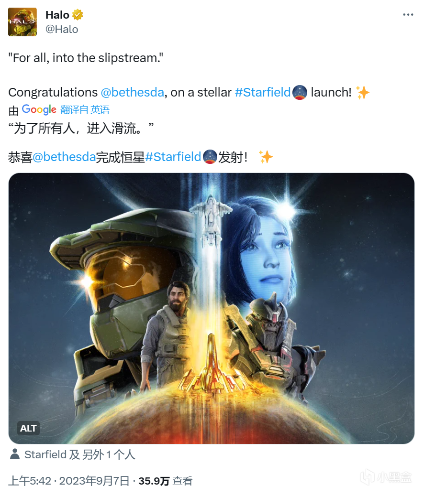The image size is (424, 497).
Task: Open the tweet timestamp 上午5:42 · 2023年9月7日
Action: tap(69, 481)
